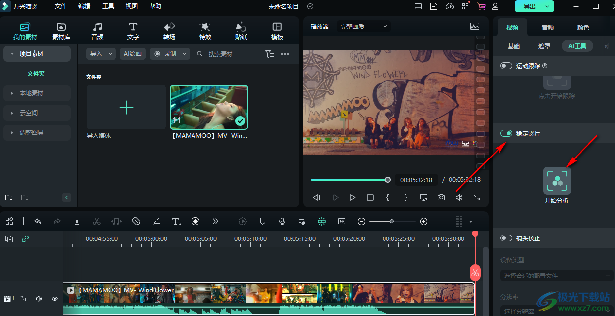Click the crop tool in timeline toolbar
The height and width of the screenshot is (316, 615).
156,221
